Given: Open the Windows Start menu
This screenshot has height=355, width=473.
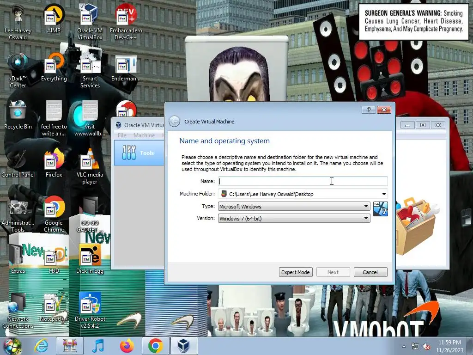Looking at the screenshot, I should (x=12, y=346).
